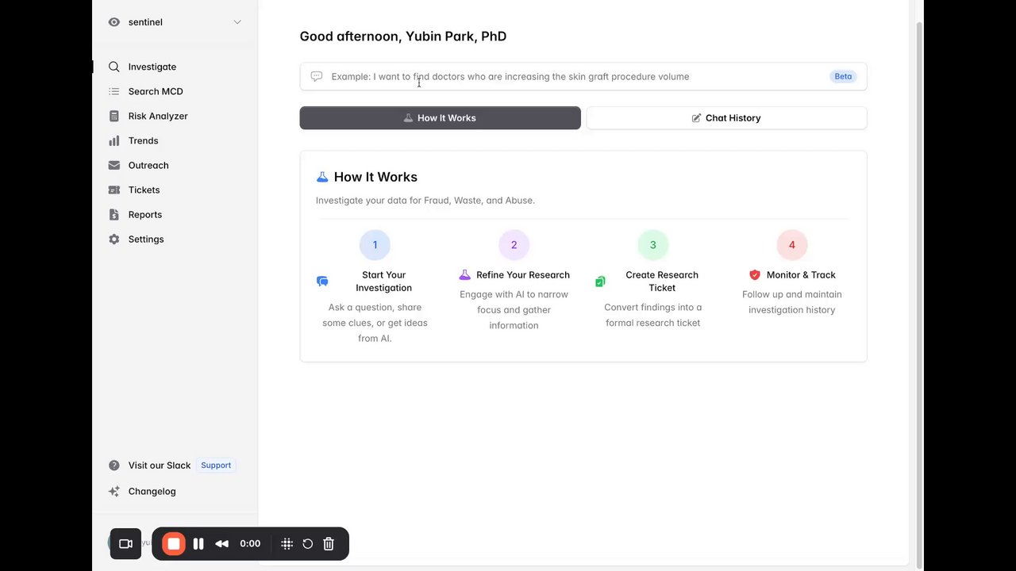Click the Risk Analyzer calculator icon

pyautogui.click(x=114, y=116)
